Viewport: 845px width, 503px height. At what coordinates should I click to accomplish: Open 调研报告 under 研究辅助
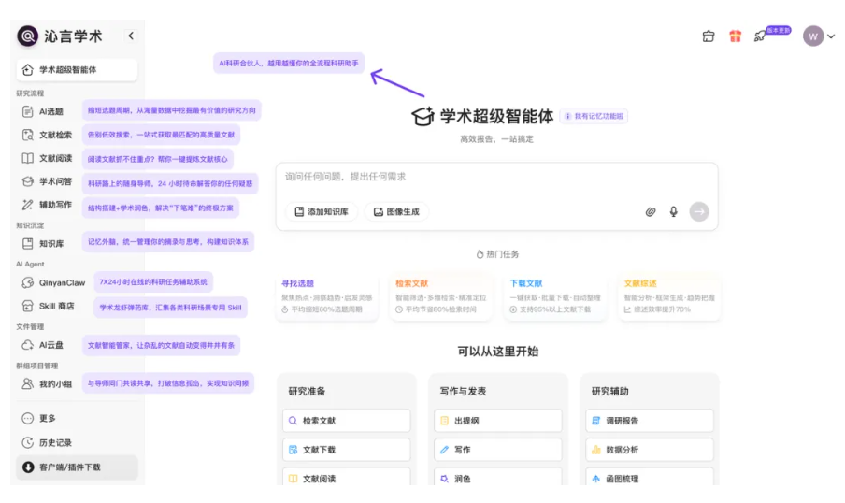pyautogui.click(x=649, y=421)
